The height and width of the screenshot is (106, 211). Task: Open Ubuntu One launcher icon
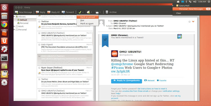pyautogui.click(x=4, y=41)
